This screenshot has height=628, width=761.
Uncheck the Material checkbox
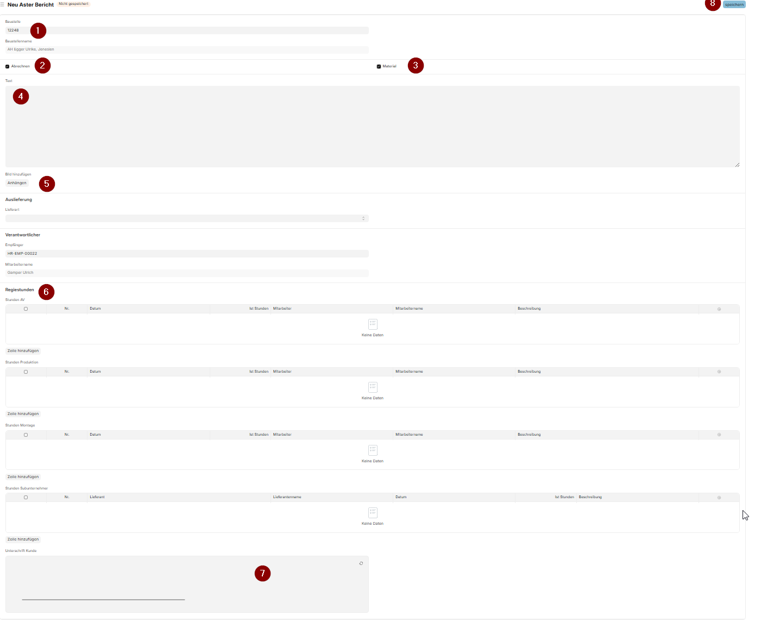tap(379, 67)
